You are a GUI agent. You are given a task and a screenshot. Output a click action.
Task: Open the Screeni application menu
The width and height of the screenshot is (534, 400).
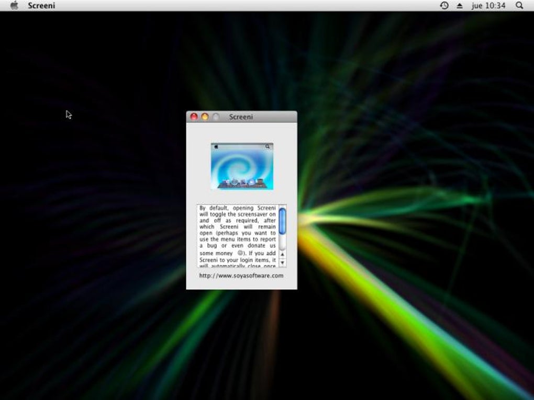coord(41,6)
